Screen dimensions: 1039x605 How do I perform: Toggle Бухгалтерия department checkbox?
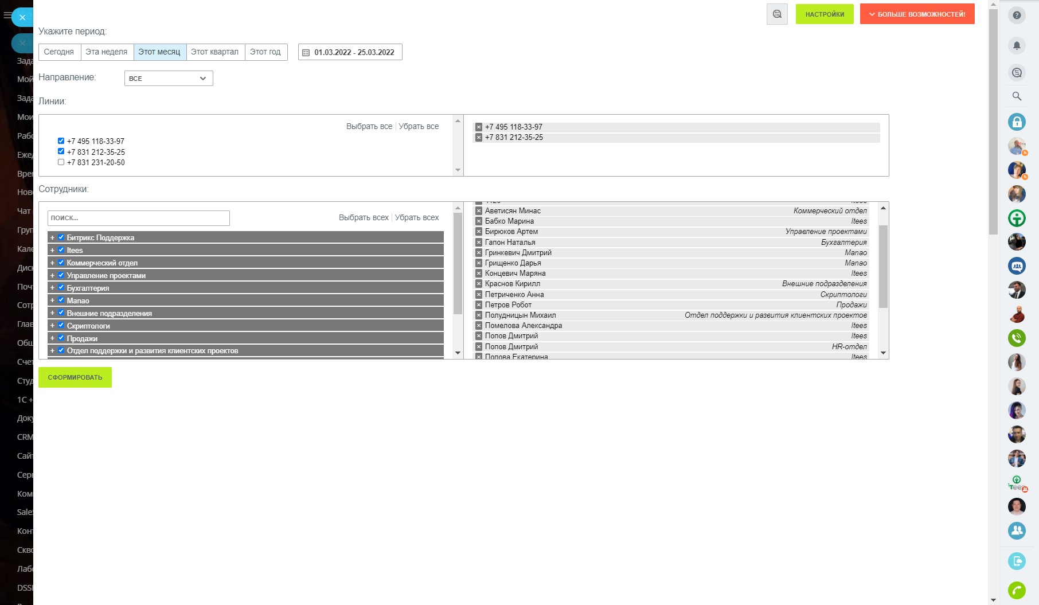tap(61, 288)
